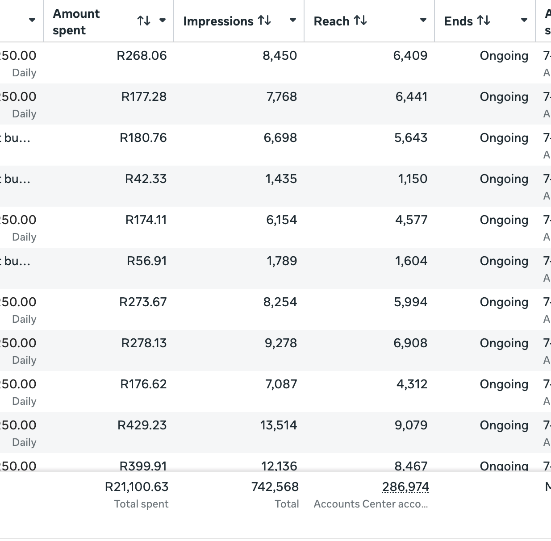Click the reach value 6,409 in first row

[x=410, y=56]
